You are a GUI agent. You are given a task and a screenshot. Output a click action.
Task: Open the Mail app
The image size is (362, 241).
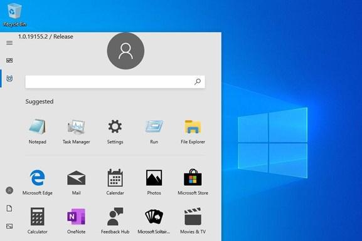tap(76, 182)
